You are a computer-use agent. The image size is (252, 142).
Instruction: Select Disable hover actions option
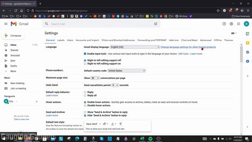(85, 106)
